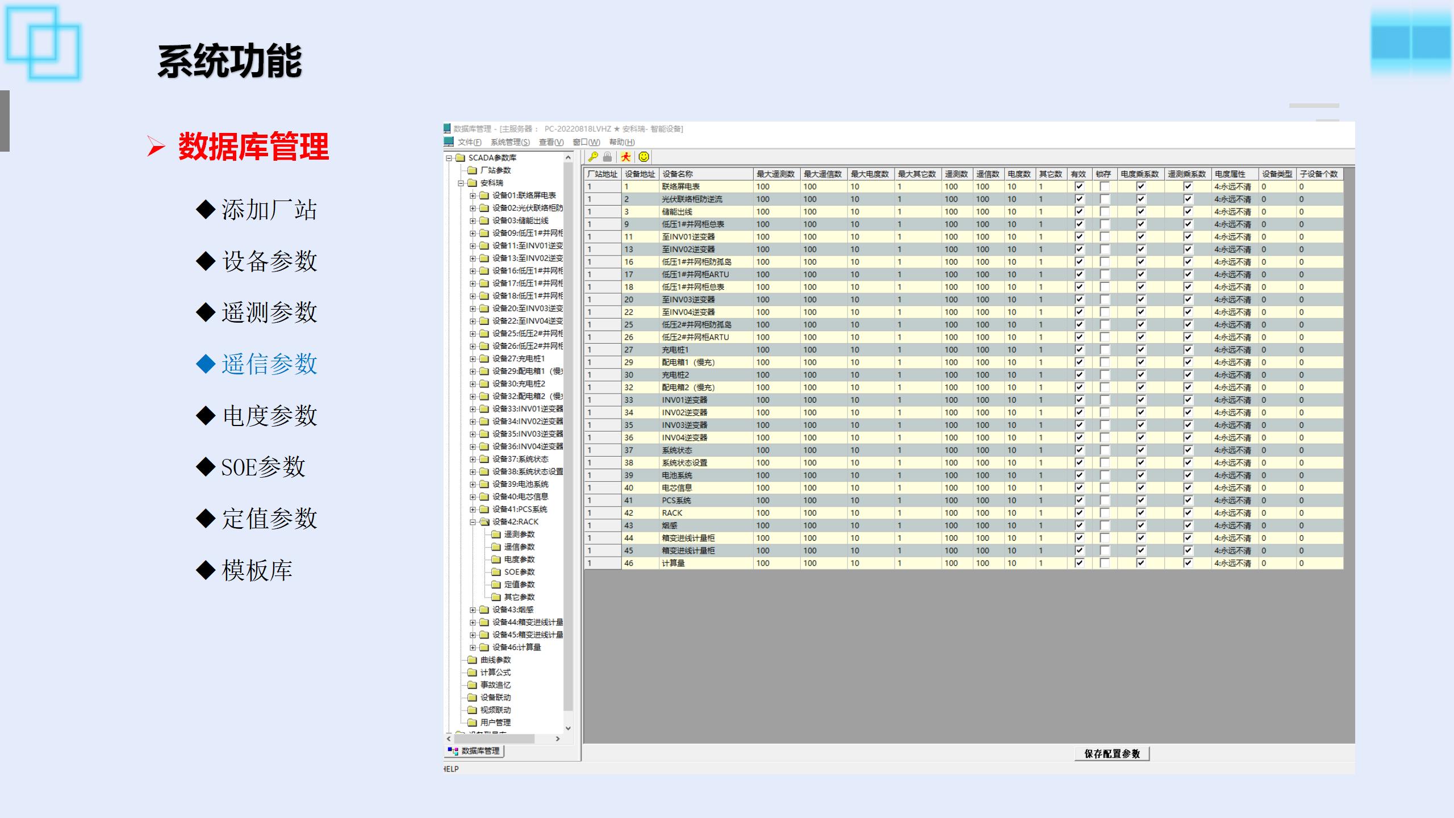Screen dimensions: 1454x818
Task: Click the 数据库管理 icon in bottom tab
Action: (453, 750)
